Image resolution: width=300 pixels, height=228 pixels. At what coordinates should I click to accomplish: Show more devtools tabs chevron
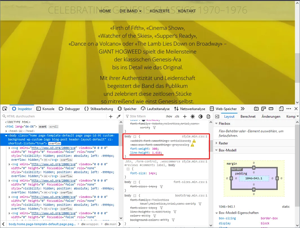(243, 109)
